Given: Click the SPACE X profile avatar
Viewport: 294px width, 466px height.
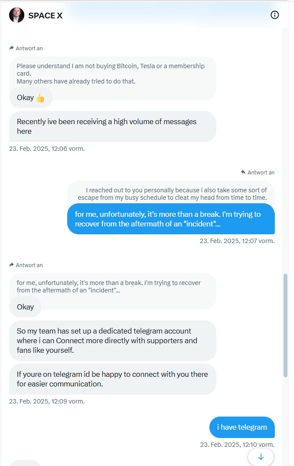Looking at the screenshot, I should (x=16, y=14).
